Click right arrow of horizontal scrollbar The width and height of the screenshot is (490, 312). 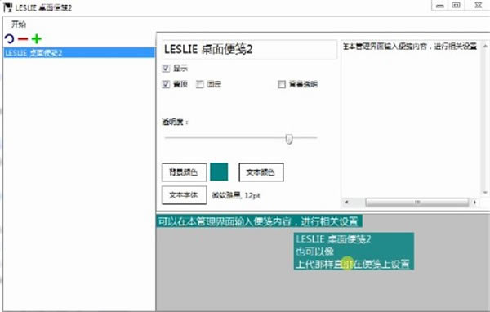tap(474, 203)
